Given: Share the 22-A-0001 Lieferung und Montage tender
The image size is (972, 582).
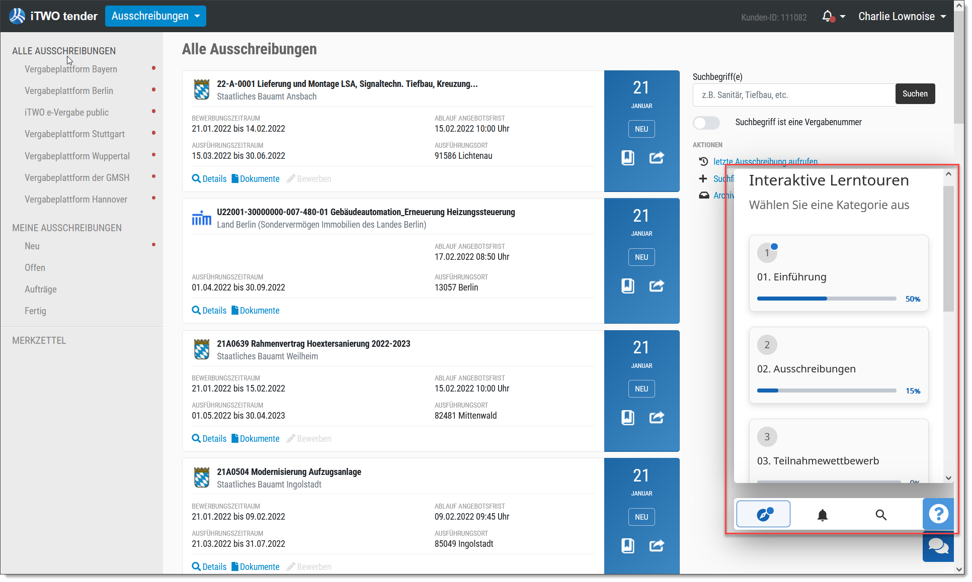Looking at the screenshot, I should tap(657, 158).
